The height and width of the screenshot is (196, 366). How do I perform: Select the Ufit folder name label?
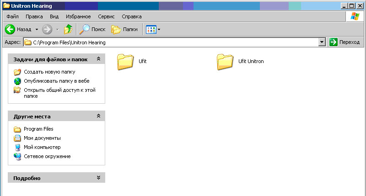(143, 61)
